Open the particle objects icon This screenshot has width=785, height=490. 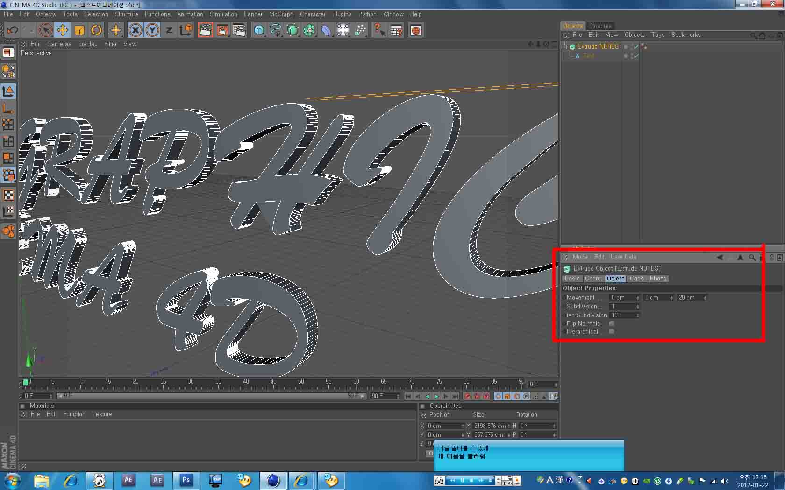(x=360, y=30)
